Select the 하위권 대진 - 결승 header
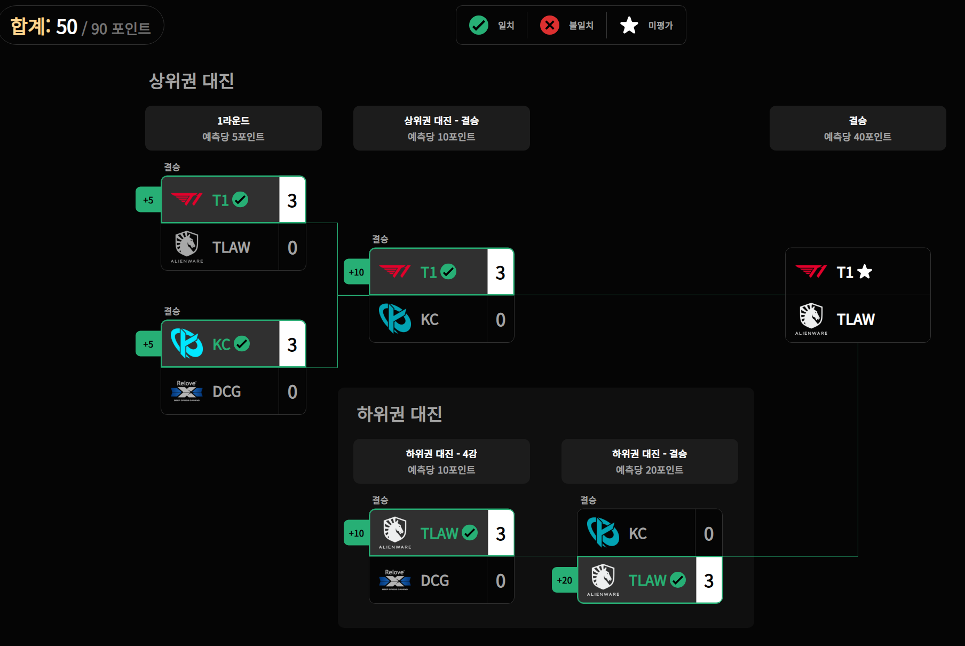This screenshot has height=646, width=965. click(x=650, y=461)
